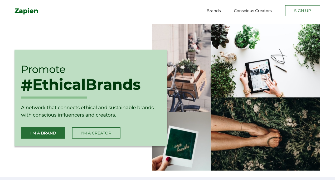Click the tablet device in the photo
This screenshot has height=180, width=335.
tap(258, 76)
